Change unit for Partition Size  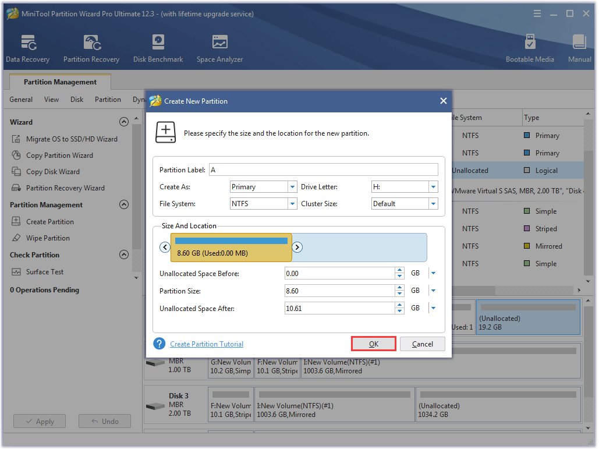tap(433, 291)
